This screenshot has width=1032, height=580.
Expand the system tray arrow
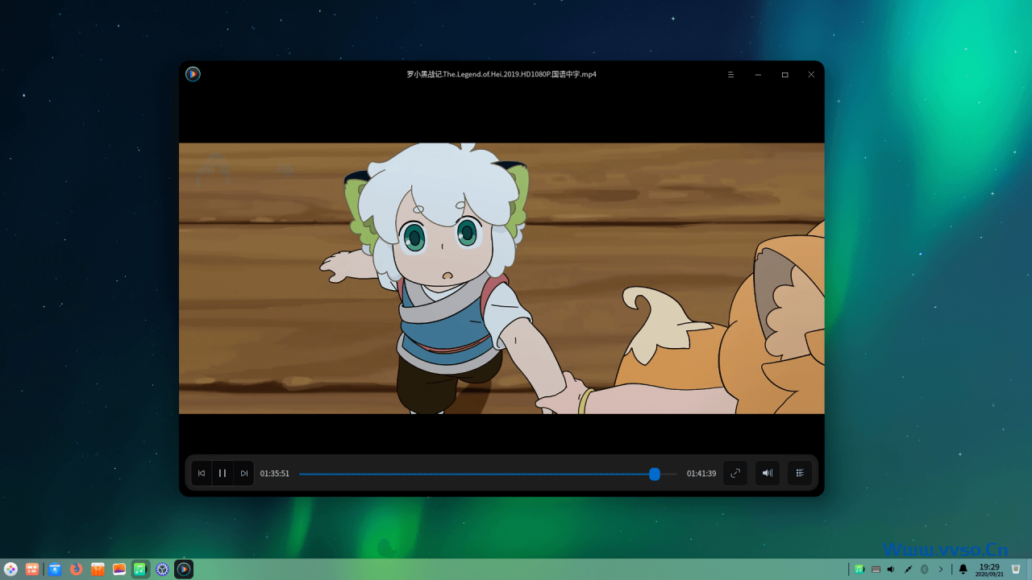[x=940, y=570]
